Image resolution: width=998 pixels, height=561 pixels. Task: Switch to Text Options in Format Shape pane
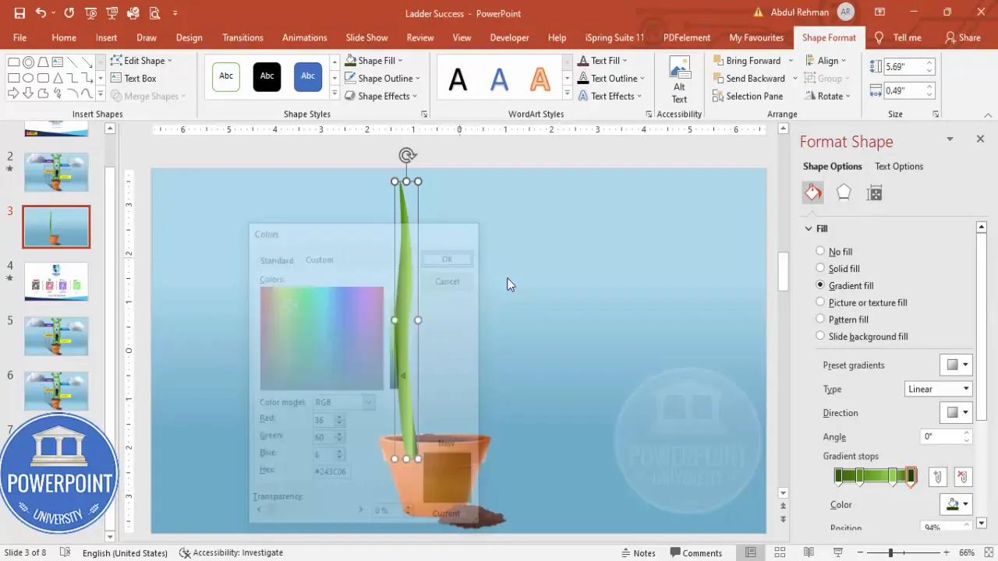[898, 166]
